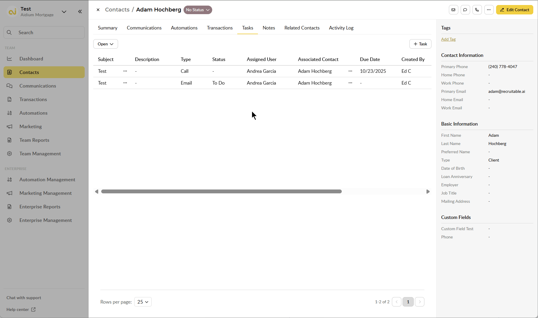The image size is (538, 318).
Task: Click the Add Tag link
Action: 448,39
